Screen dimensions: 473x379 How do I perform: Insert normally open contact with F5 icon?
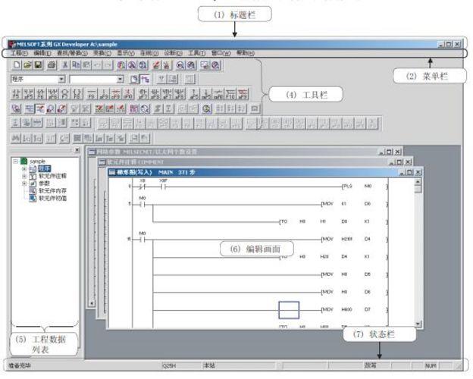(x=17, y=94)
